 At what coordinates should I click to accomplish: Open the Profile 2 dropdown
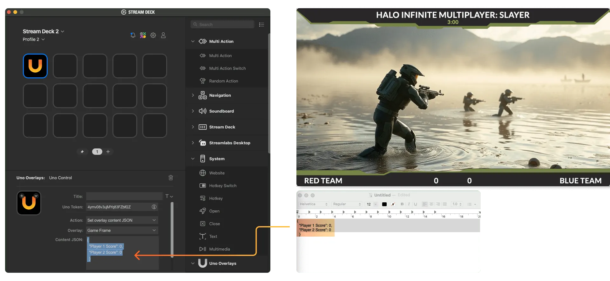pyautogui.click(x=34, y=39)
